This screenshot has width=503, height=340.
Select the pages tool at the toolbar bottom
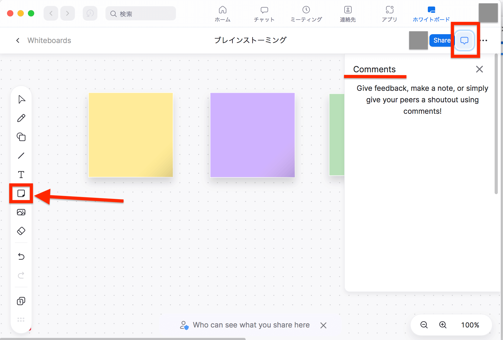(21, 301)
